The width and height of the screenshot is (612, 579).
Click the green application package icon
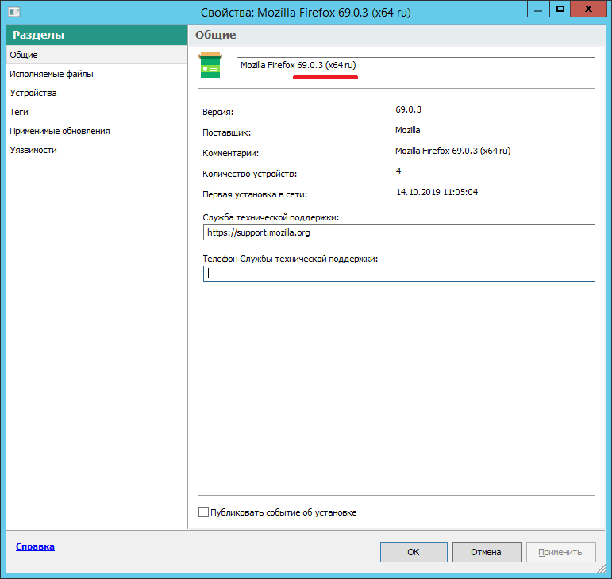pos(210,65)
